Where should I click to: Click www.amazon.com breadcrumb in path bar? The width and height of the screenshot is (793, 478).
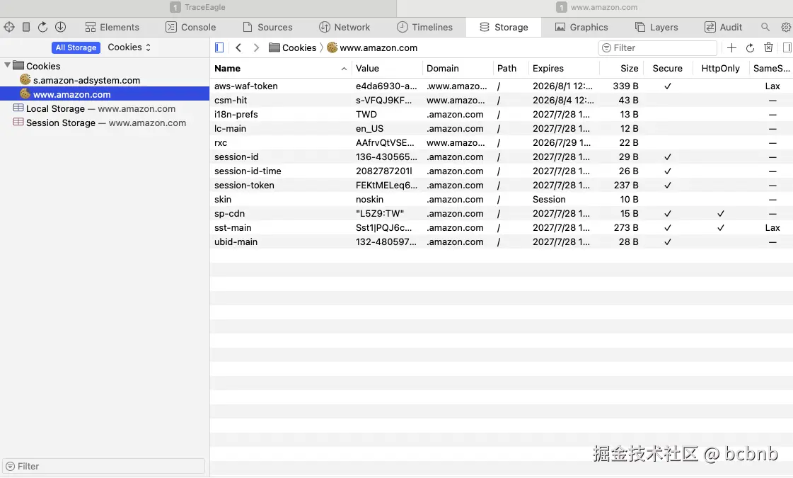pos(372,47)
